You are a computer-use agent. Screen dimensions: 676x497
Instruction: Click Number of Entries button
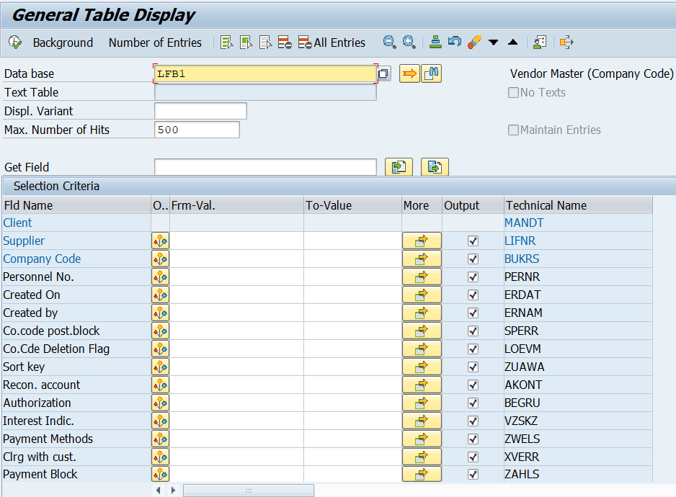click(x=155, y=42)
